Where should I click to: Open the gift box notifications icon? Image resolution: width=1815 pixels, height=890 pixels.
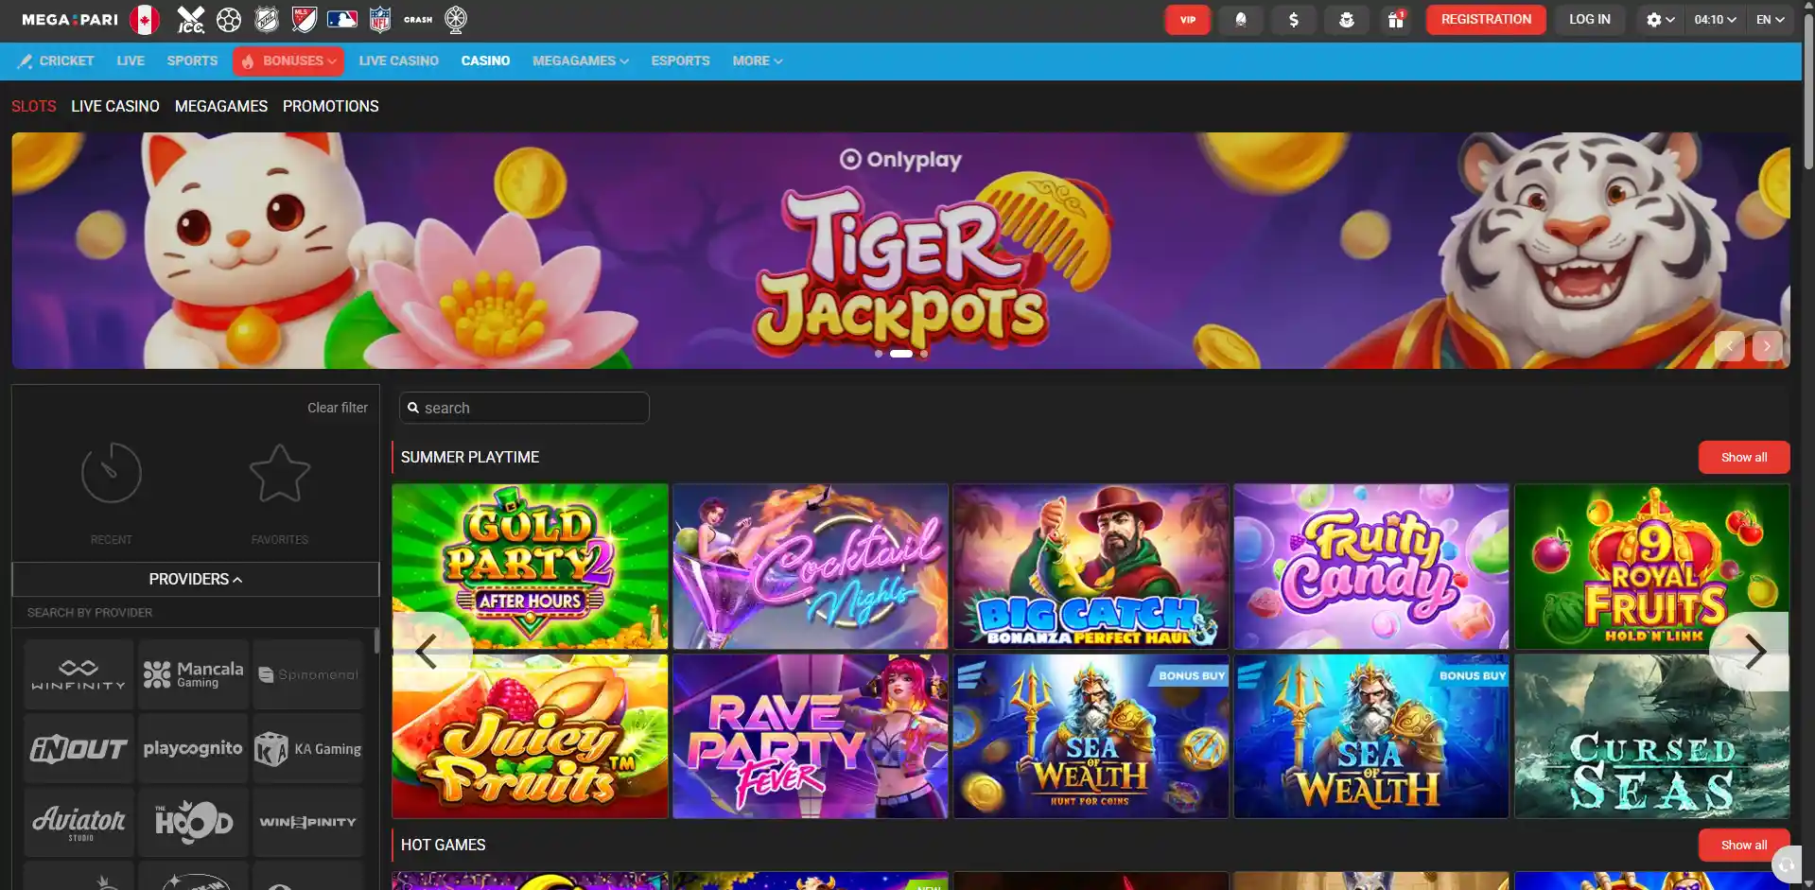(x=1396, y=20)
